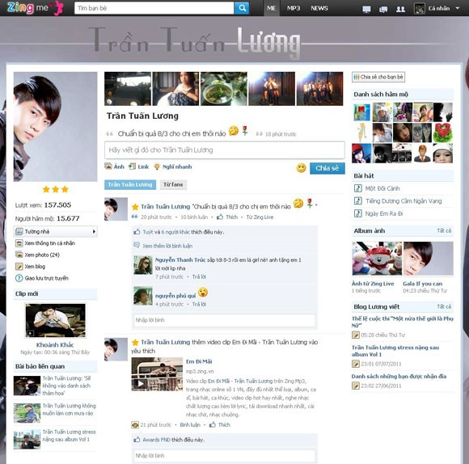Image resolution: width=469 pixels, height=464 pixels.
Task: Expand Xem thêm lời bình luận
Action: point(167,246)
